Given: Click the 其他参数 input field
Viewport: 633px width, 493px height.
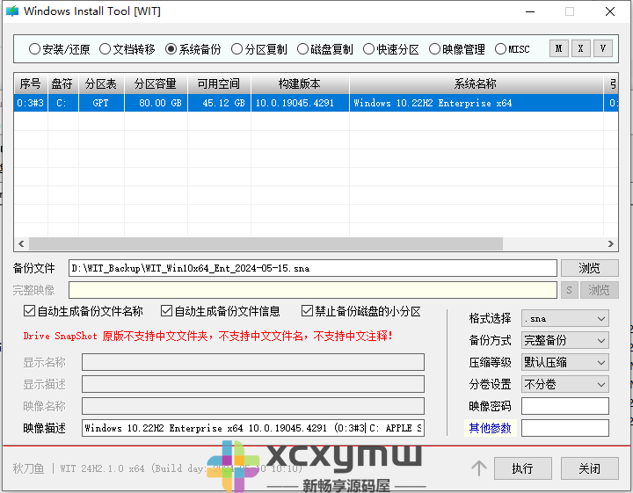Looking at the screenshot, I should pyautogui.click(x=564, y=428).
